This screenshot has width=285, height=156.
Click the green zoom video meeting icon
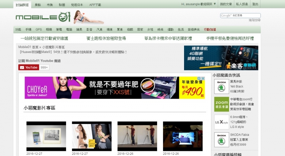[x=221, y=104]
